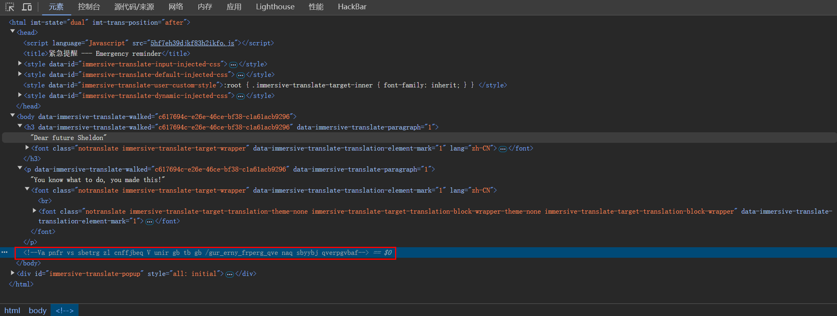Collapse the head element
The width and height of the screenshot is (837, 316).
pos(13,32)
